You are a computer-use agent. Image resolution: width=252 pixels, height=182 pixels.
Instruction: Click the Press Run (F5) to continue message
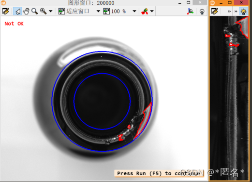tap(159, 173)
